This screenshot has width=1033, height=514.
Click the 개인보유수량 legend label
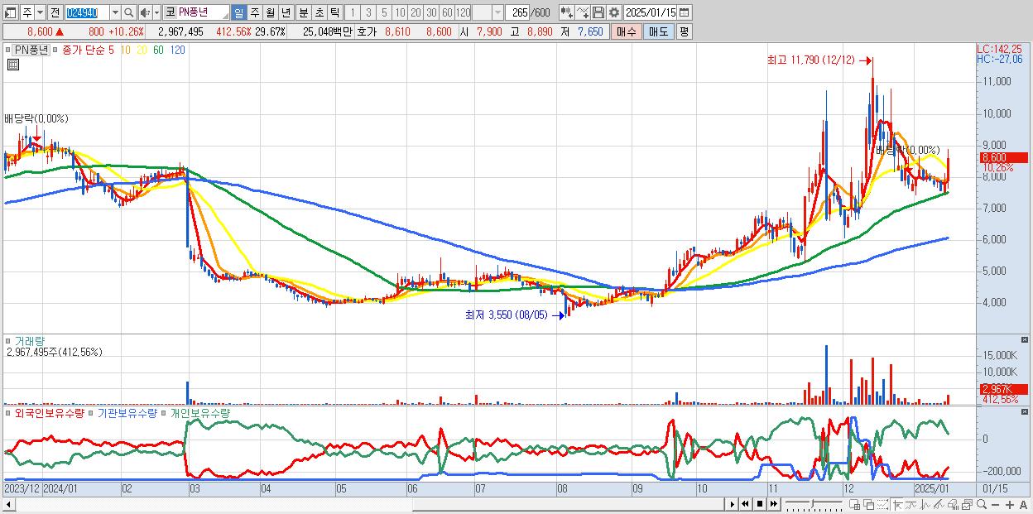coord(200,412)
